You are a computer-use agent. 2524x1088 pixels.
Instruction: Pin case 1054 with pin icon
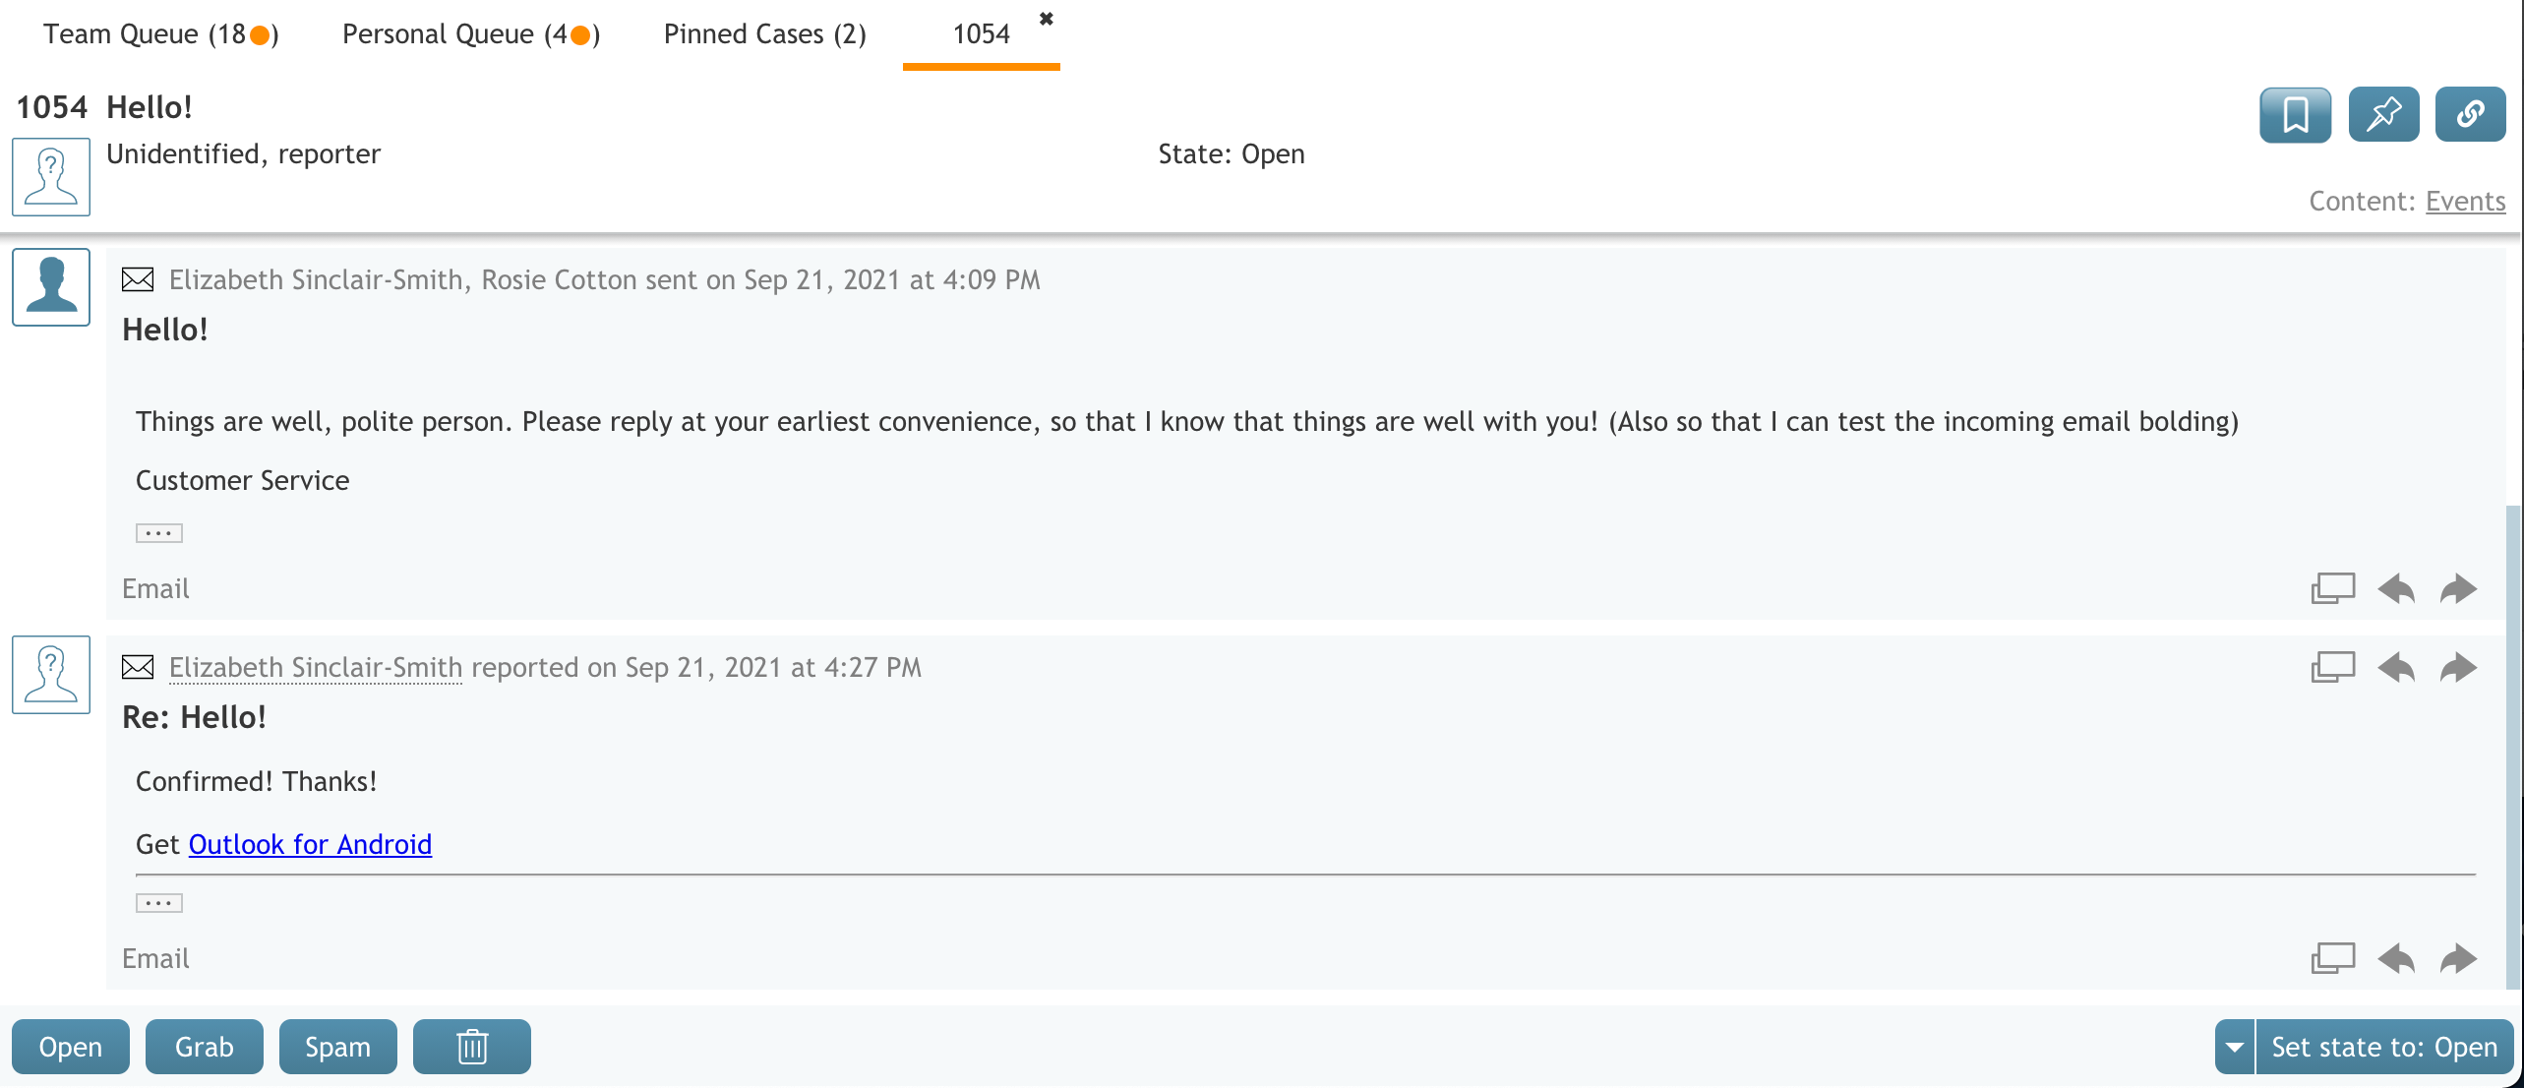click(2383, 115)
